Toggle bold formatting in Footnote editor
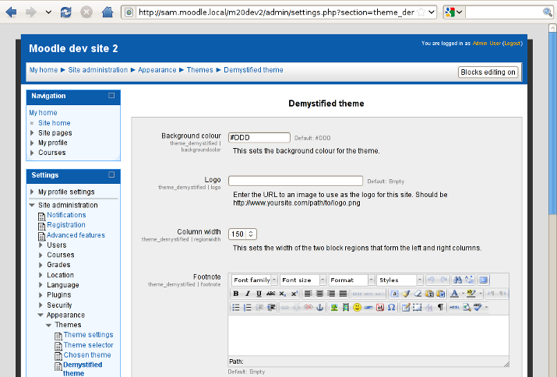This screenshot has height=377, width=557. (x=236, y=294)
